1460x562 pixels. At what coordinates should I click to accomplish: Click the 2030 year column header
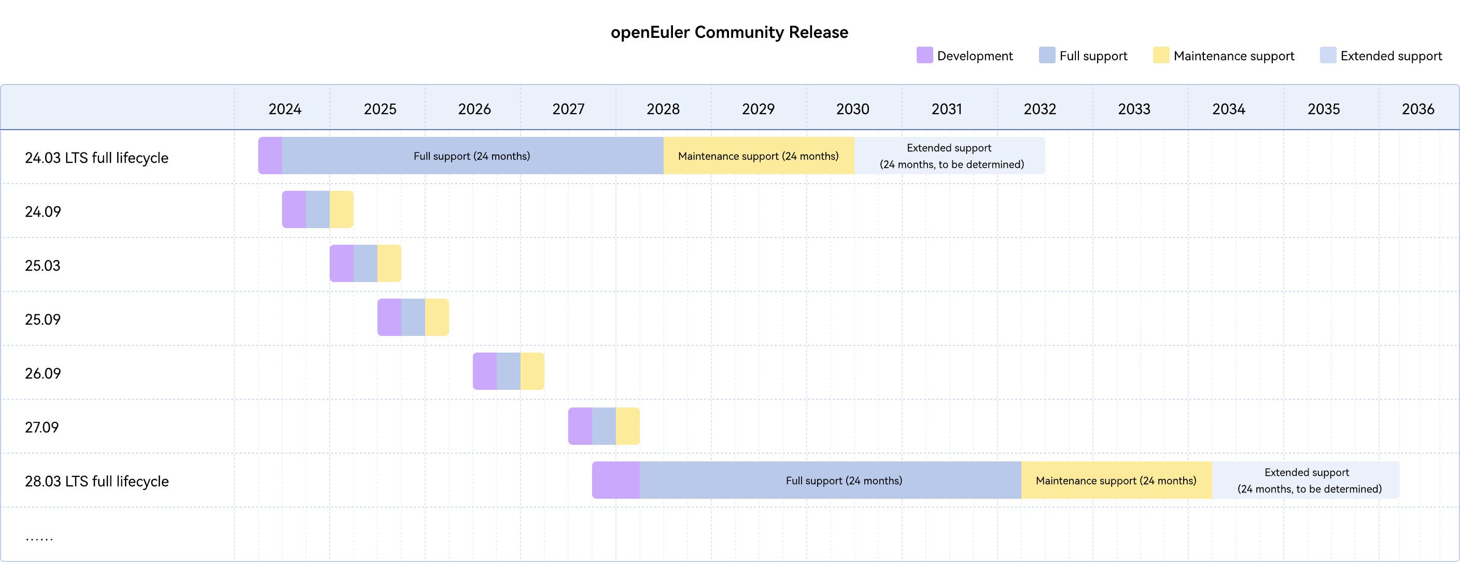(x=852, y=109)
